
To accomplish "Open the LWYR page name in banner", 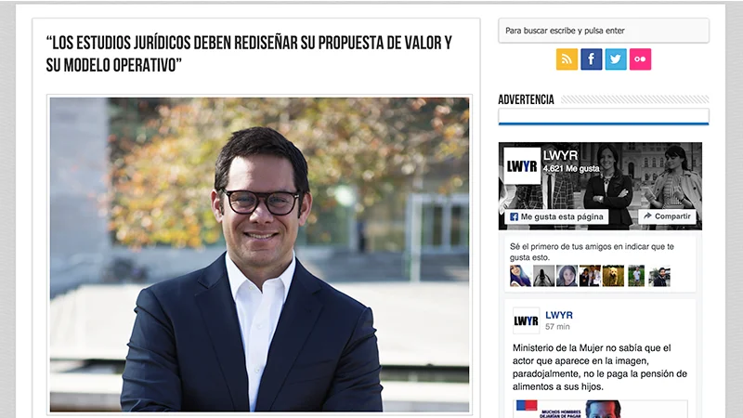I will pos(561,155).
